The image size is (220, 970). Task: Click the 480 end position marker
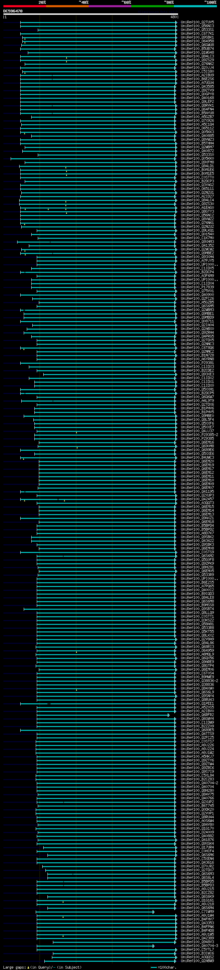[174, 17]
